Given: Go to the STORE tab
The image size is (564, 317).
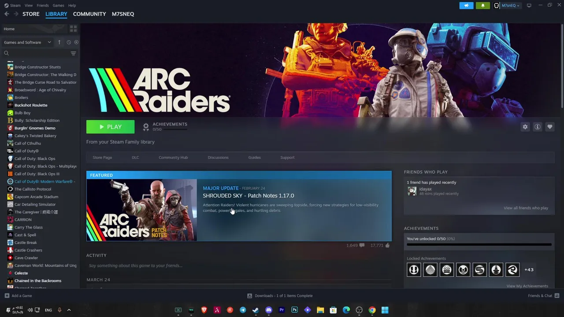Looking at the screenshot, I should 31,14.
